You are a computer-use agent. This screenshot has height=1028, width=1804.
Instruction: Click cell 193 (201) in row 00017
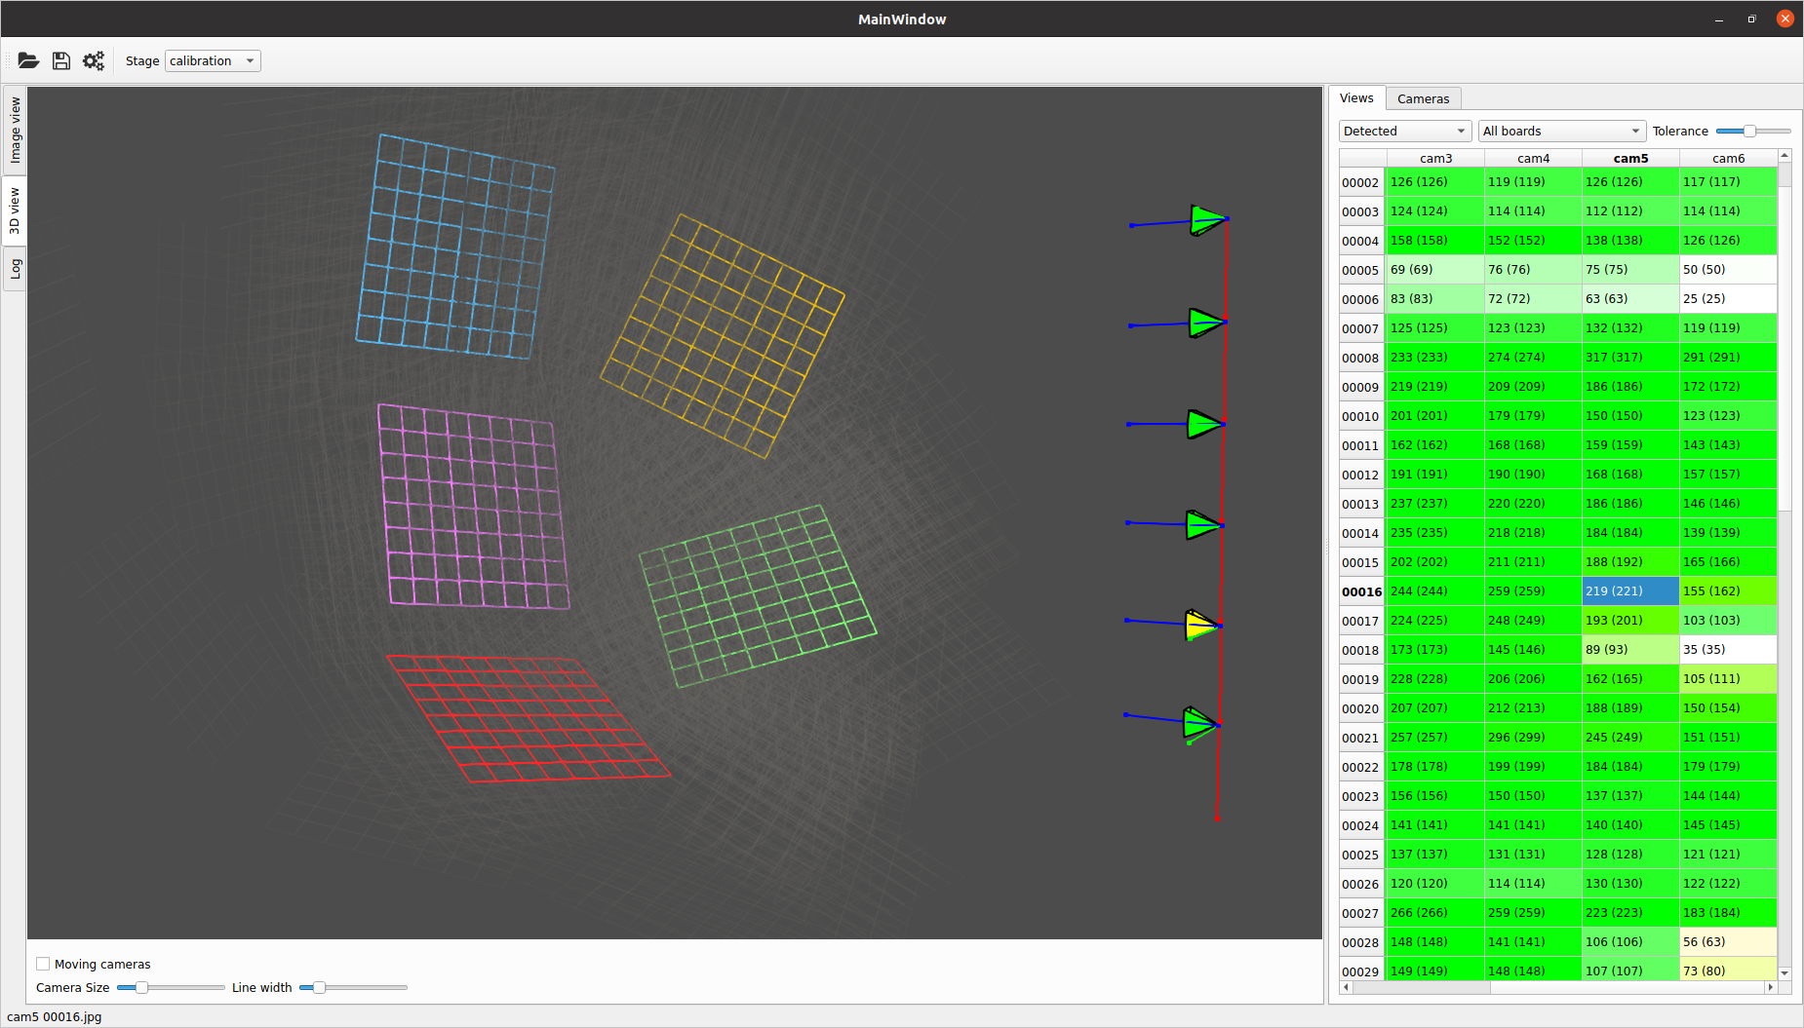[1630, 620]
